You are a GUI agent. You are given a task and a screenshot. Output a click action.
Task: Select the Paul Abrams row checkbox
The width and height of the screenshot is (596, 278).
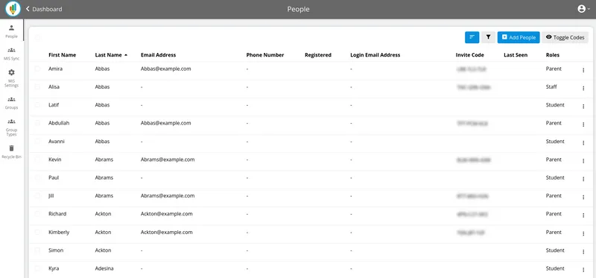pyautogui.click(x=37, y=177)
